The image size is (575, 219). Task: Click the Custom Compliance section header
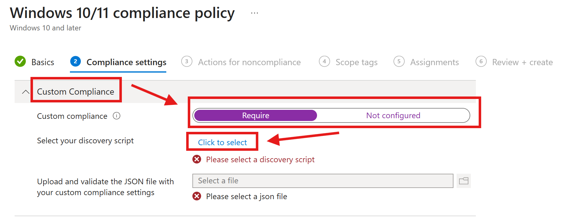pos(76,92)
